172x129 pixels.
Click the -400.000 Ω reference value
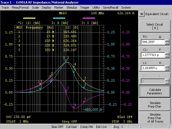[x=92, y=110]
